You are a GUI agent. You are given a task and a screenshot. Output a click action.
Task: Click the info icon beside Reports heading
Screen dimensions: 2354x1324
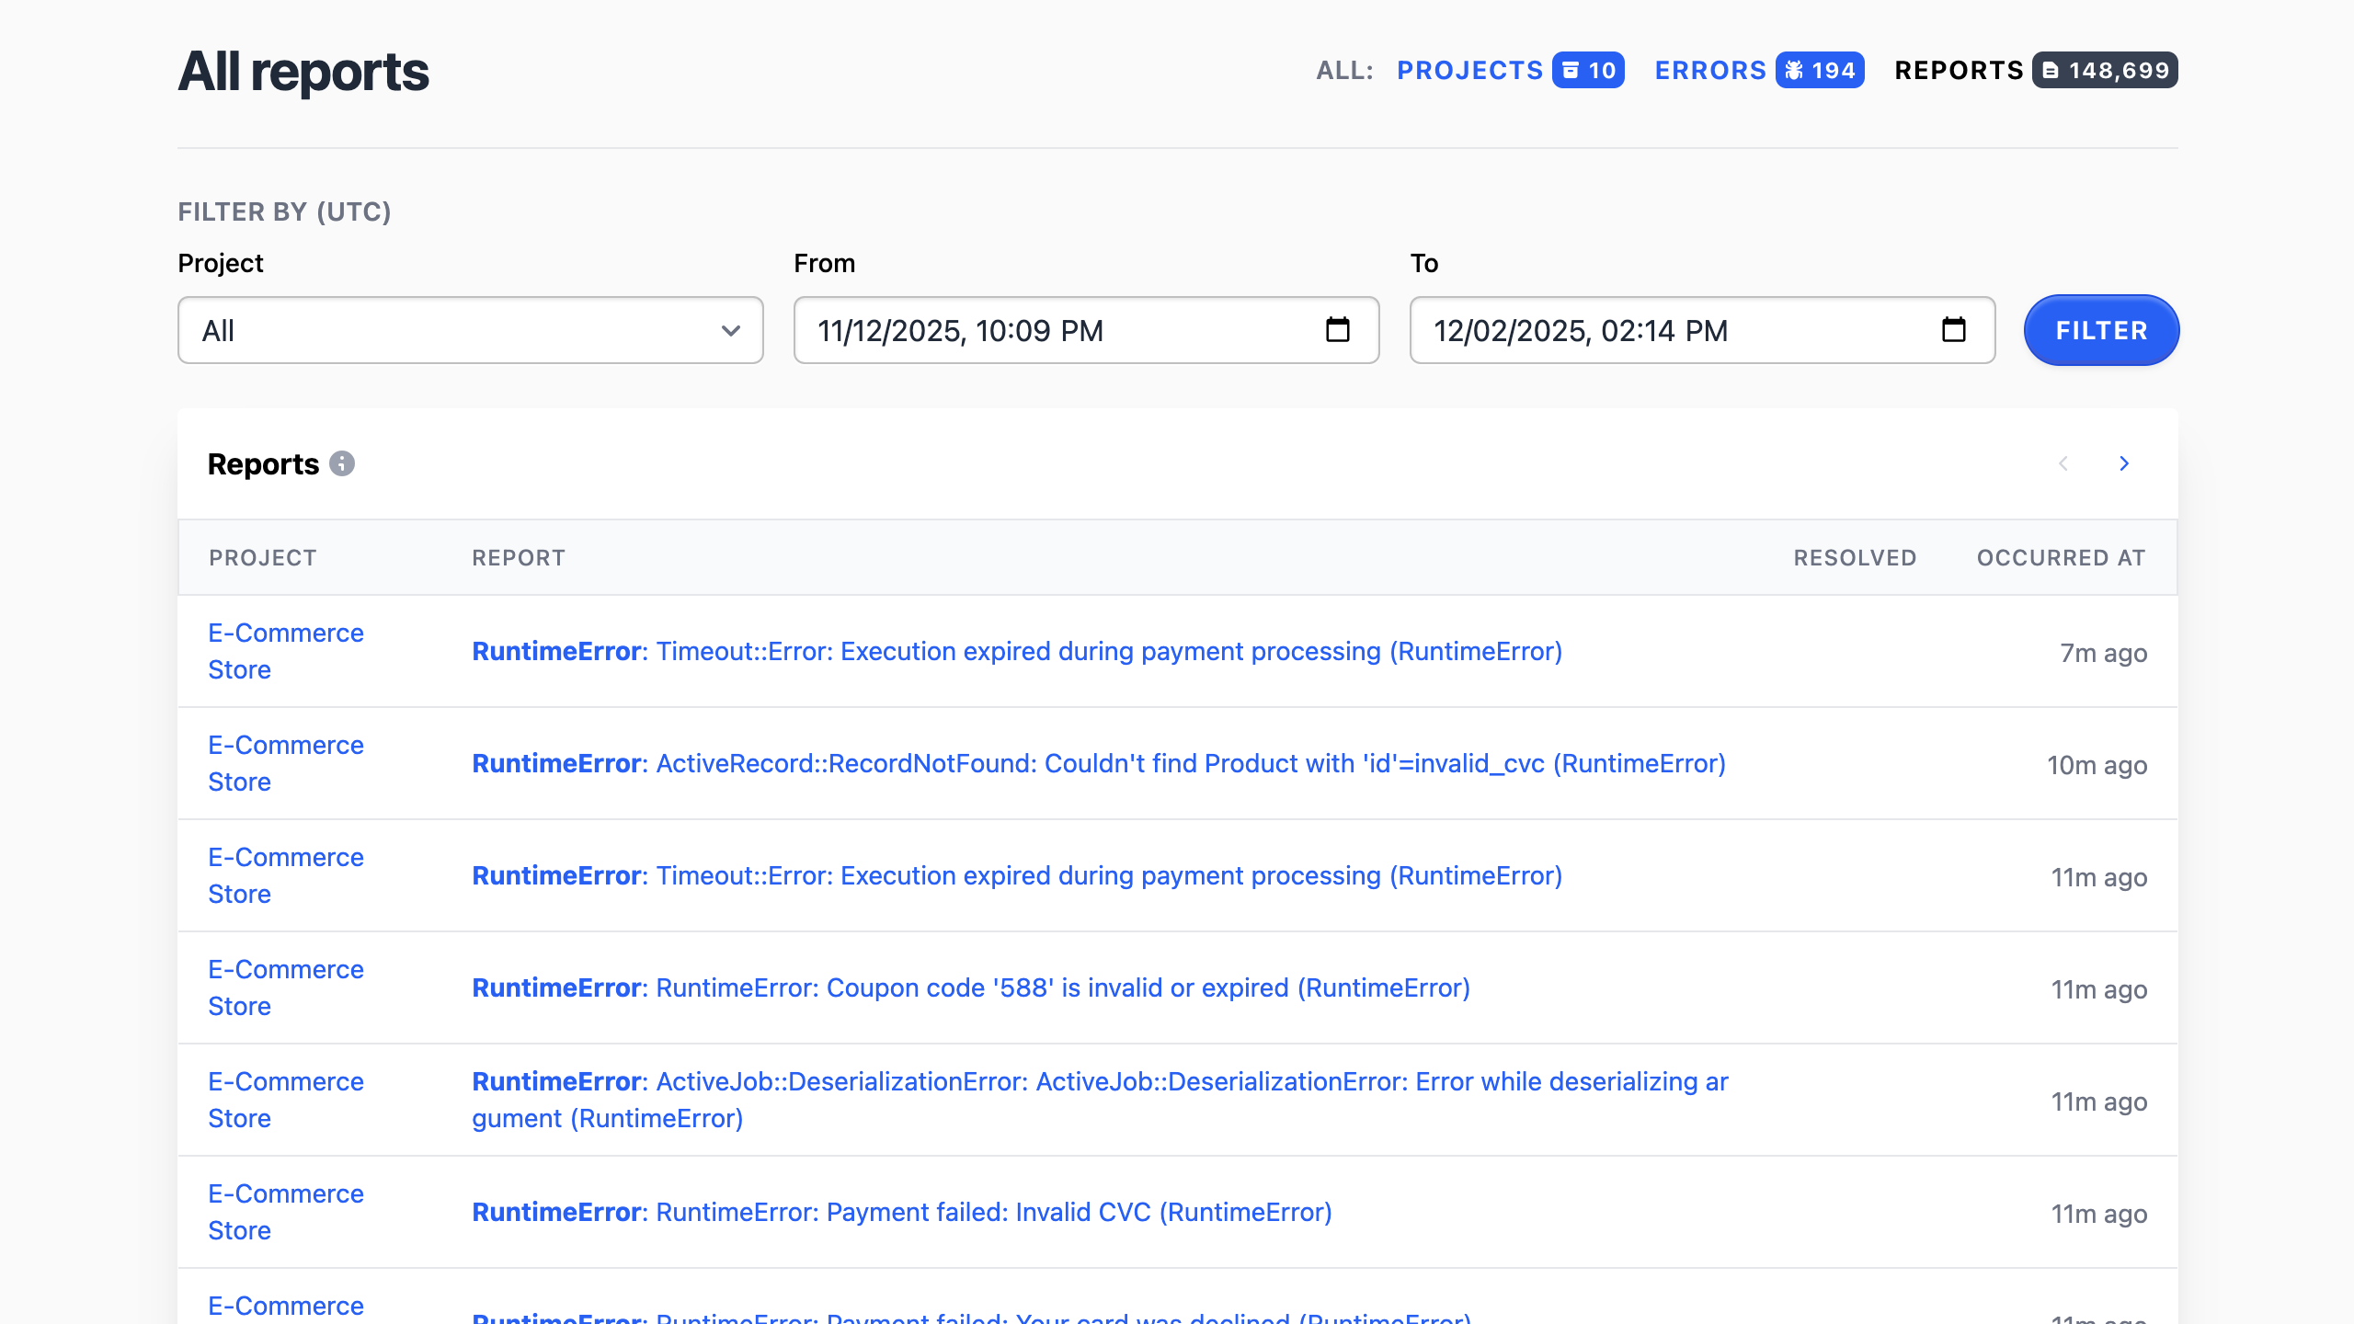(x=341, y=463)
